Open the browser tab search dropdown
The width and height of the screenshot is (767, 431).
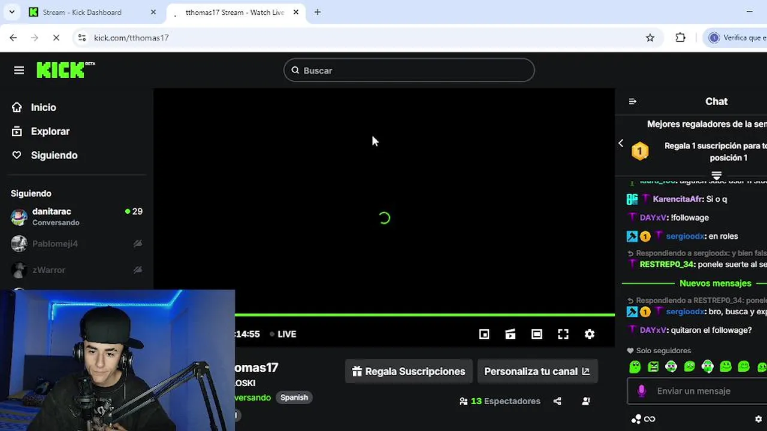coord(11,12)
